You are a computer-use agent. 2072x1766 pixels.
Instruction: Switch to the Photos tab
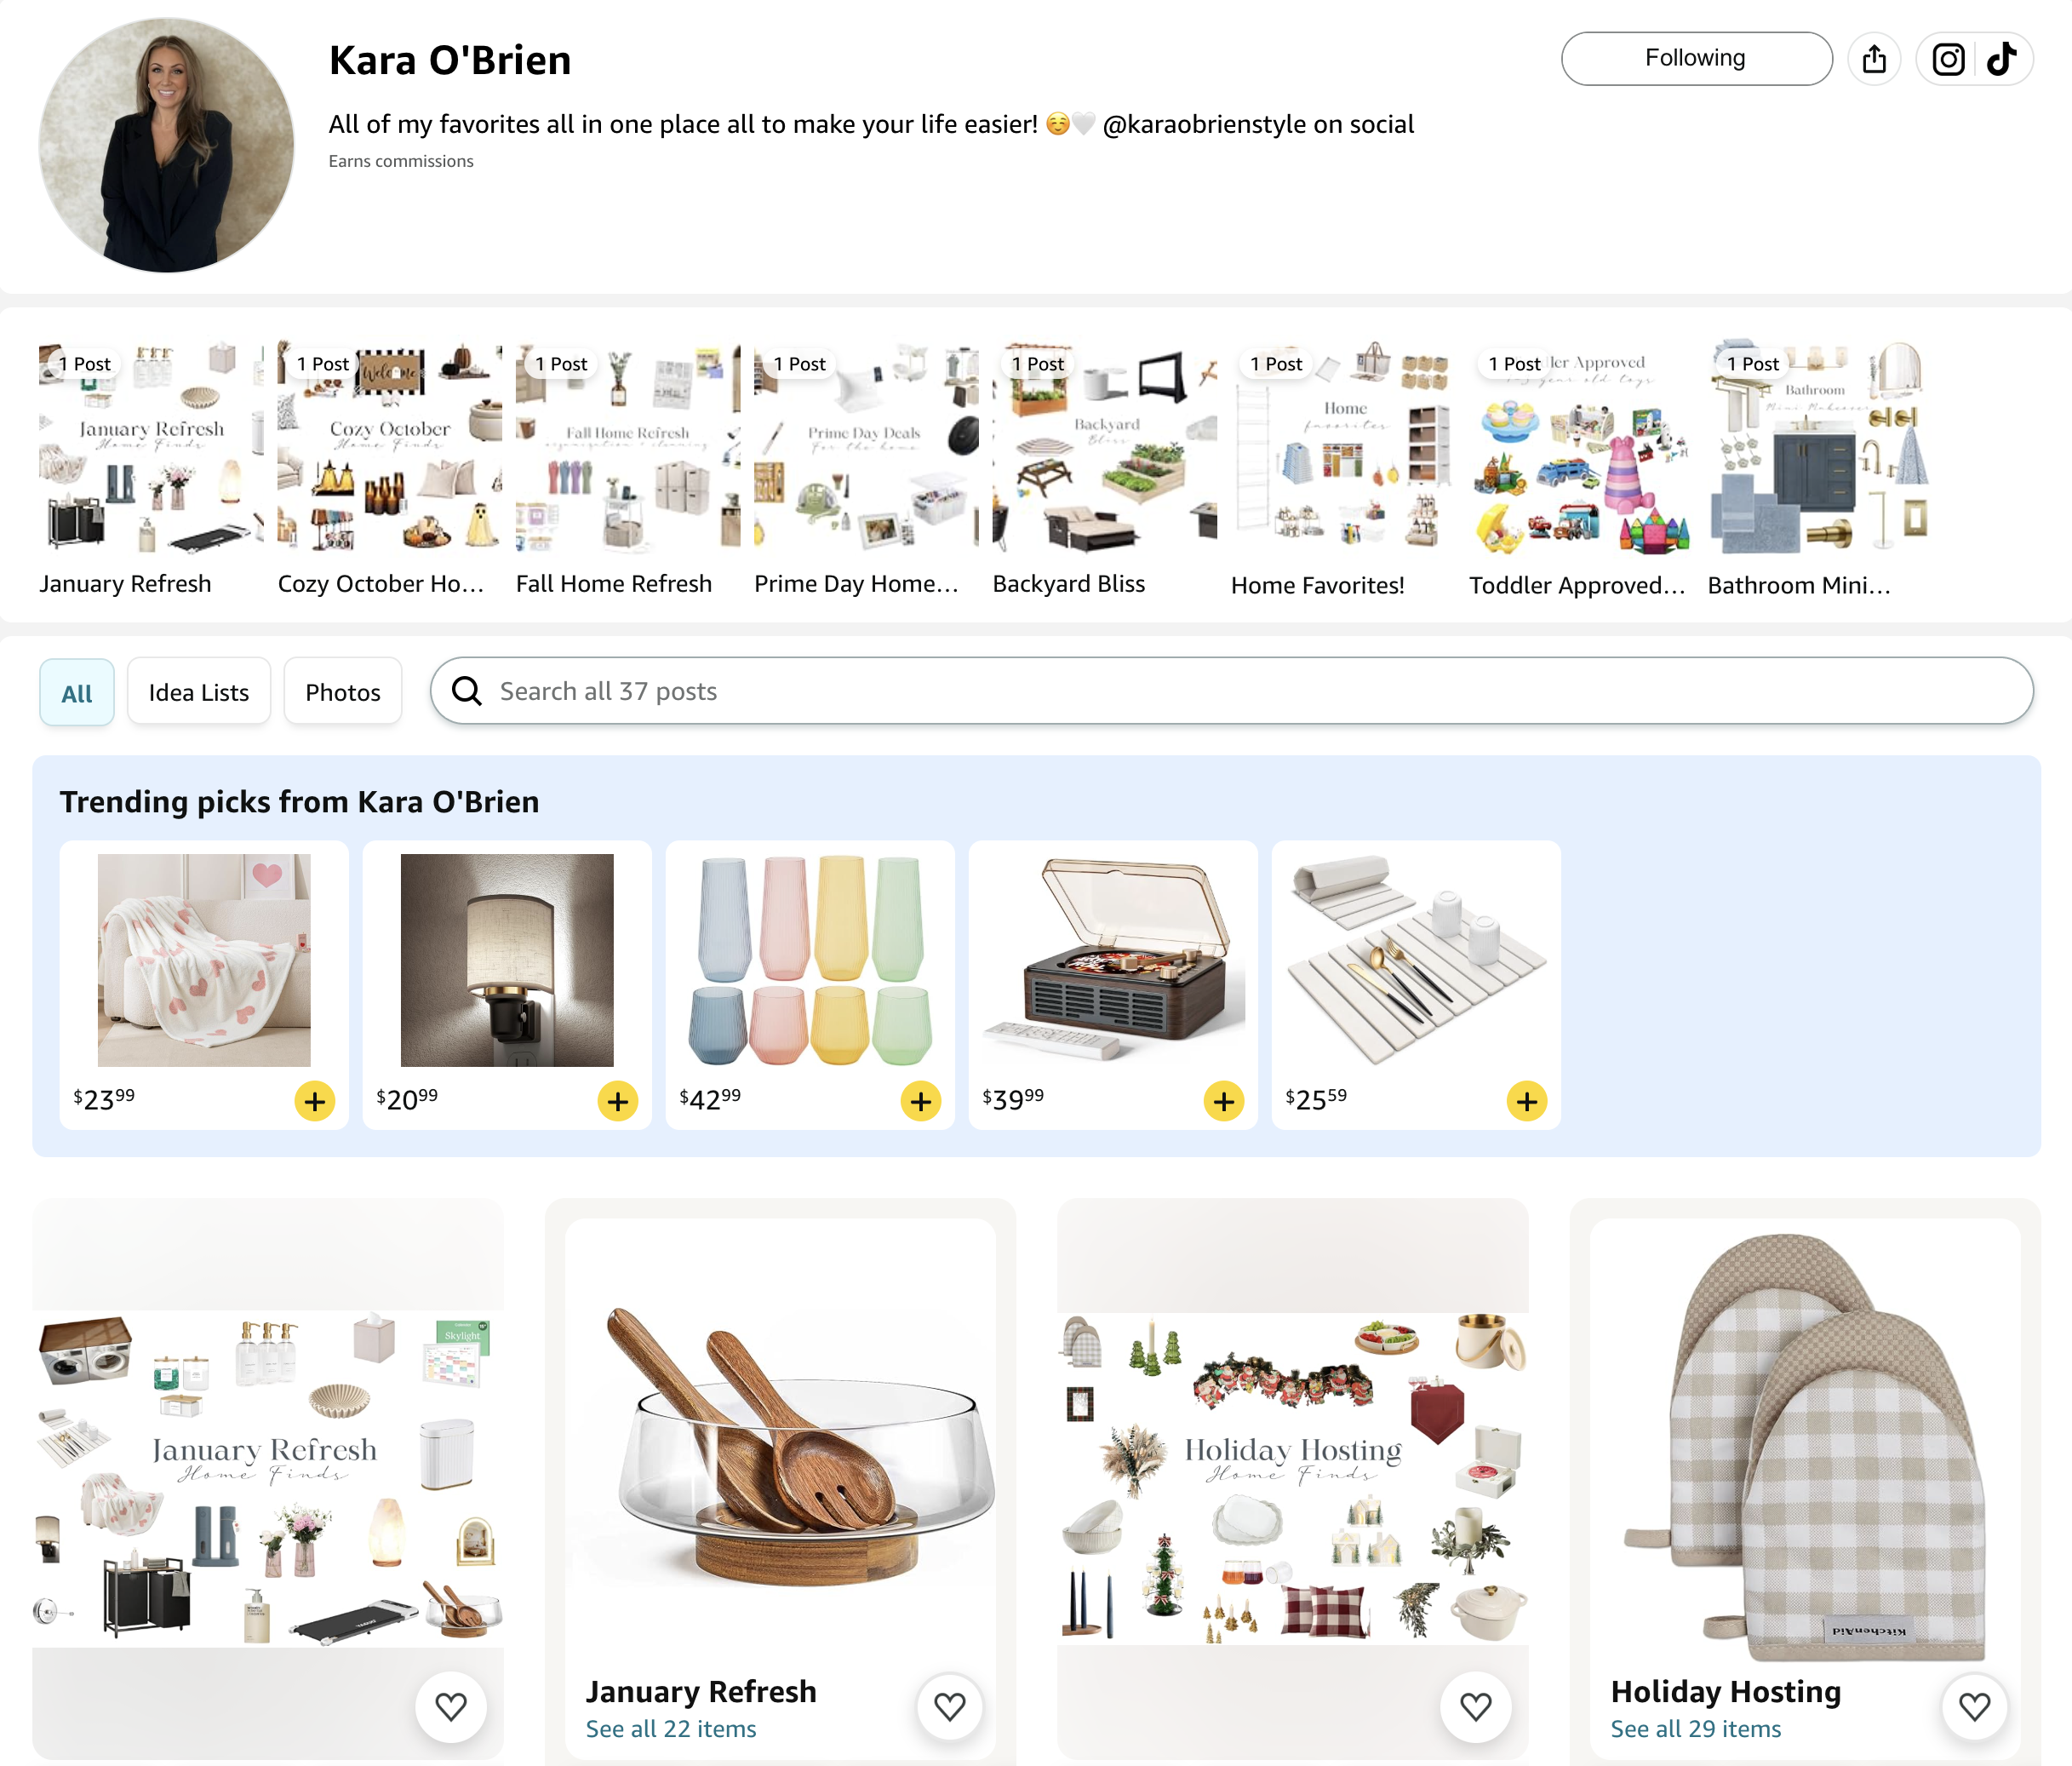click(343, 692)
